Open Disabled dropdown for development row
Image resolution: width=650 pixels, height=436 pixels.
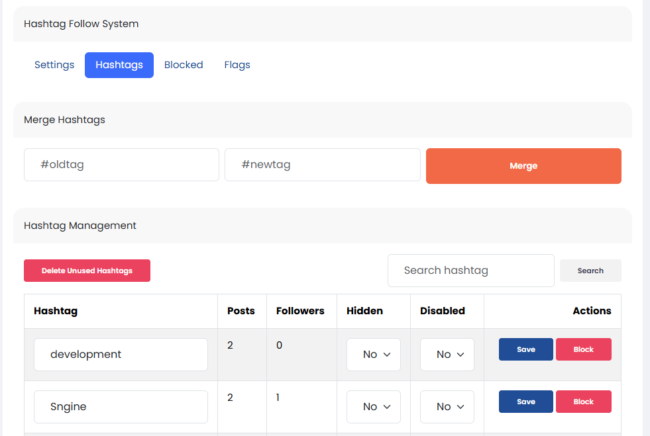[447, 355]
